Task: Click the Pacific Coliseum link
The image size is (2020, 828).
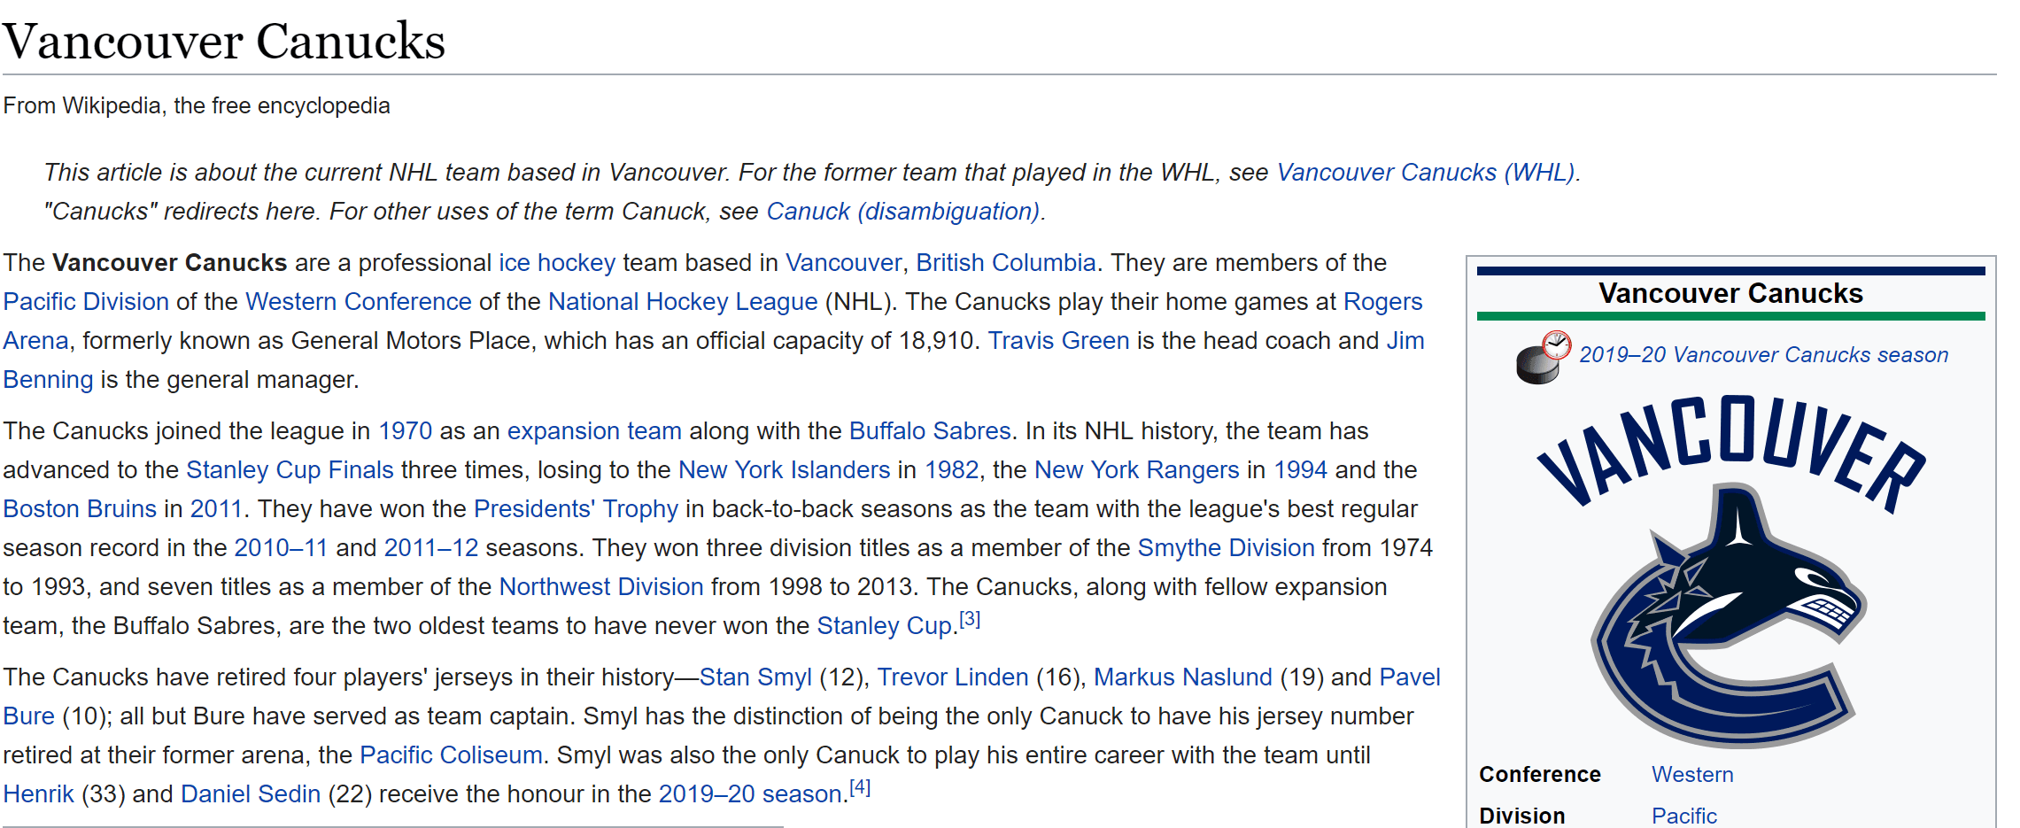Action: point(451,755)
